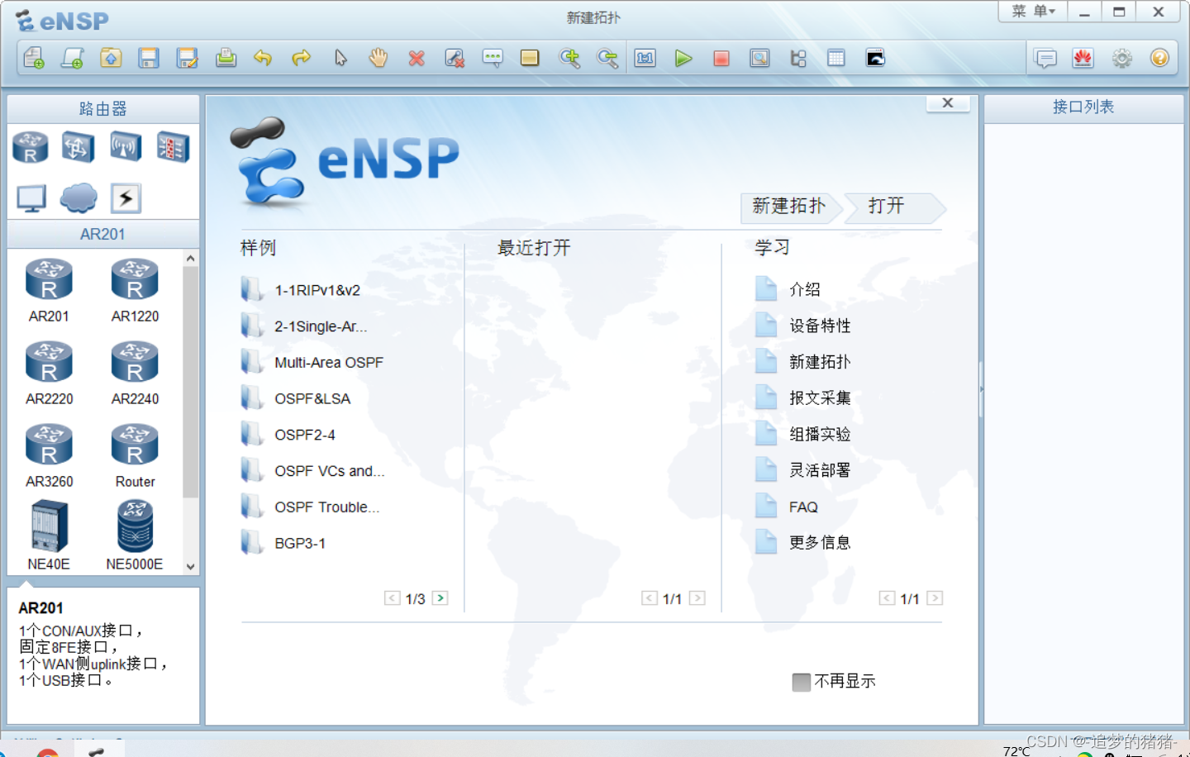
Task: Close the eNSP welcome dialog
Action: pyautogui.click(x=948, y=102)
